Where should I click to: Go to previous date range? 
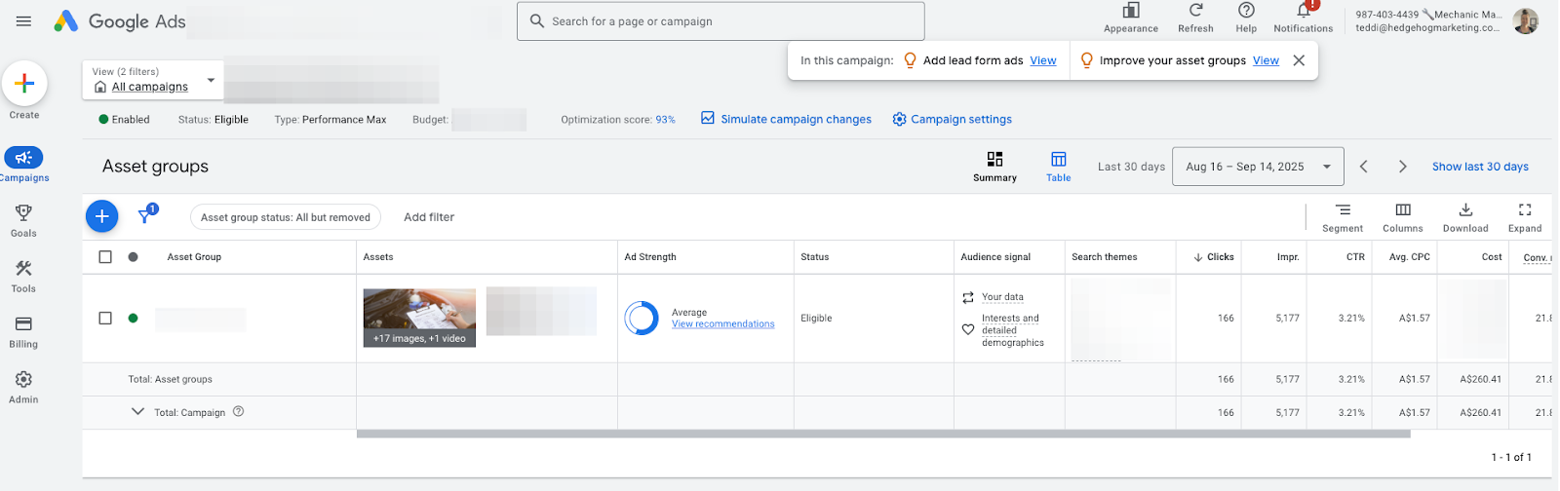point(1364,167)
